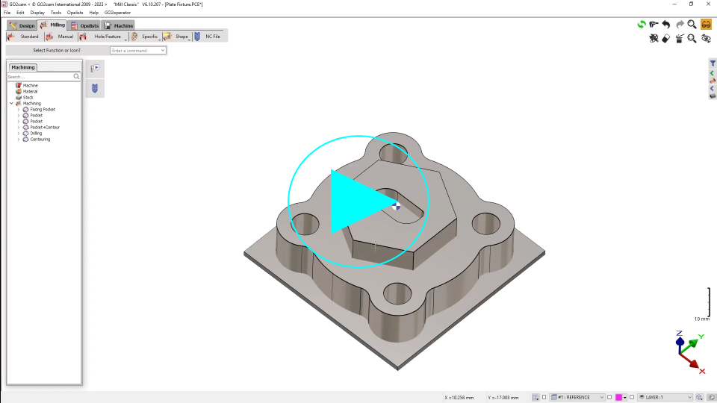Open the magenta color swatch picker
This screenshot has width=717, height=403.
(x=619, y=397)
